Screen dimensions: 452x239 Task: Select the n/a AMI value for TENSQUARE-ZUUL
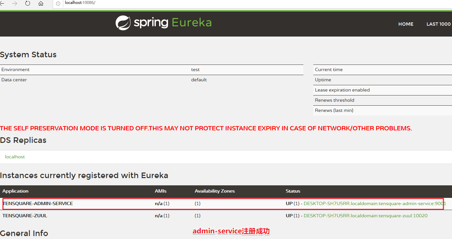coord(159,216)
